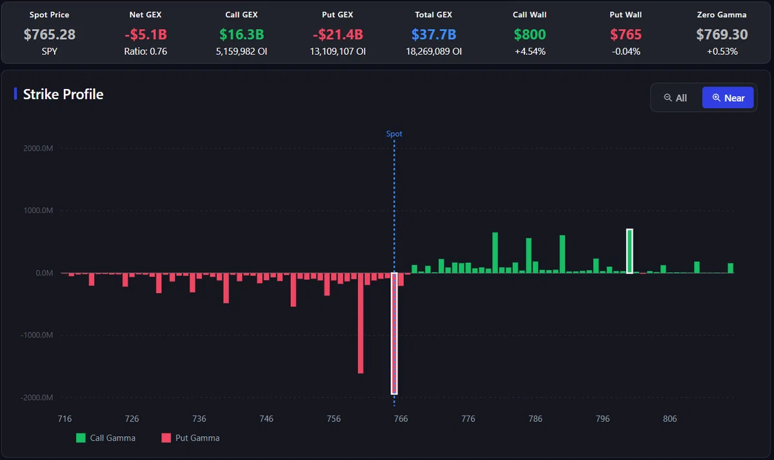Image resolution: width=774 pixels, height=460 pixels.
Task: Select the Near zoom button
Action: pos(728,98)
